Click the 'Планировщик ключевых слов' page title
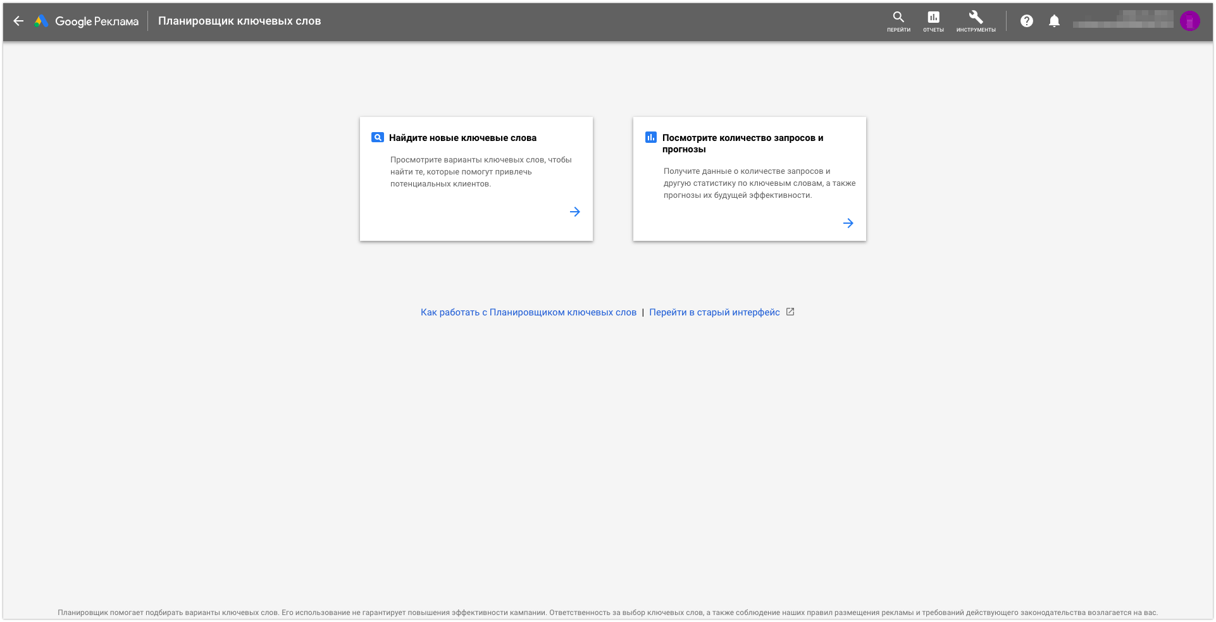This screenshot has width=1216, height=622. [x=239, y=21]
